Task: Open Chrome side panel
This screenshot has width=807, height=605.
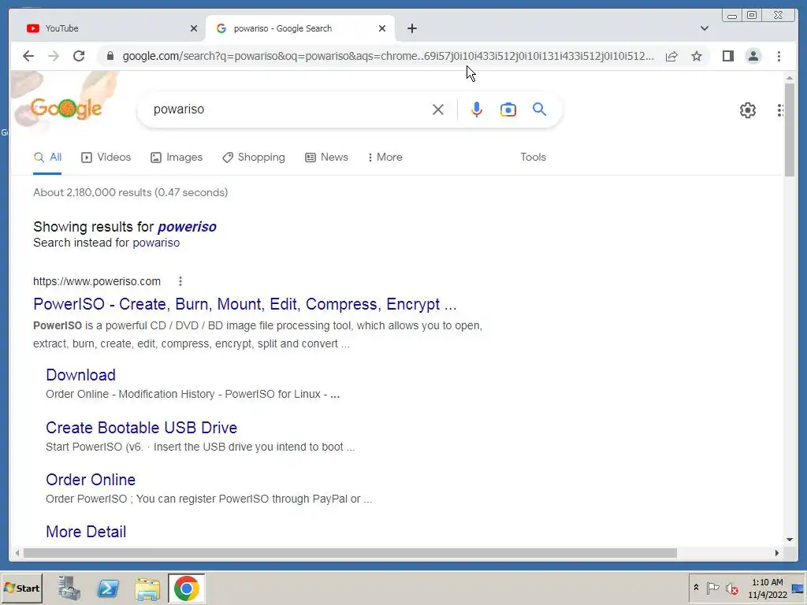Action: tap(727, 56)
